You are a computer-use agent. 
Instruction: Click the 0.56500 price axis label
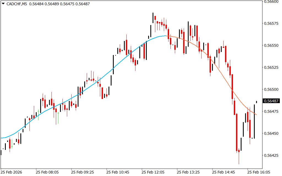pos(271,89)
